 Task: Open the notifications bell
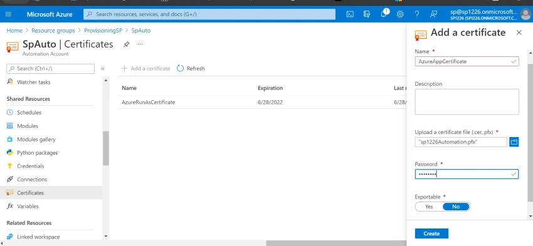pyautogui.click(x=383, y=14)
